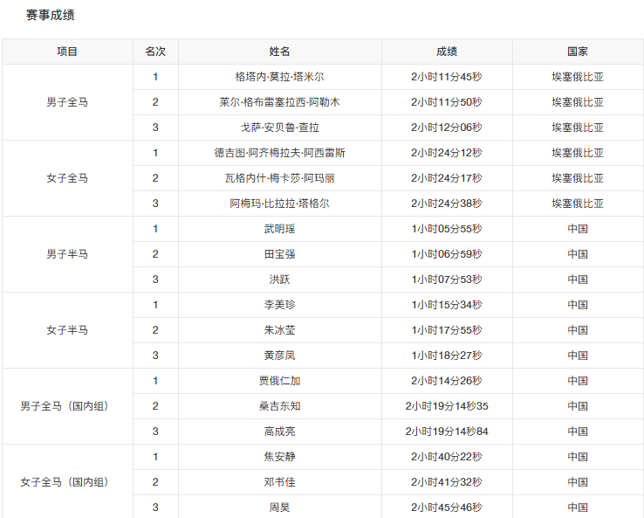Select the name 洪跃

280,280
